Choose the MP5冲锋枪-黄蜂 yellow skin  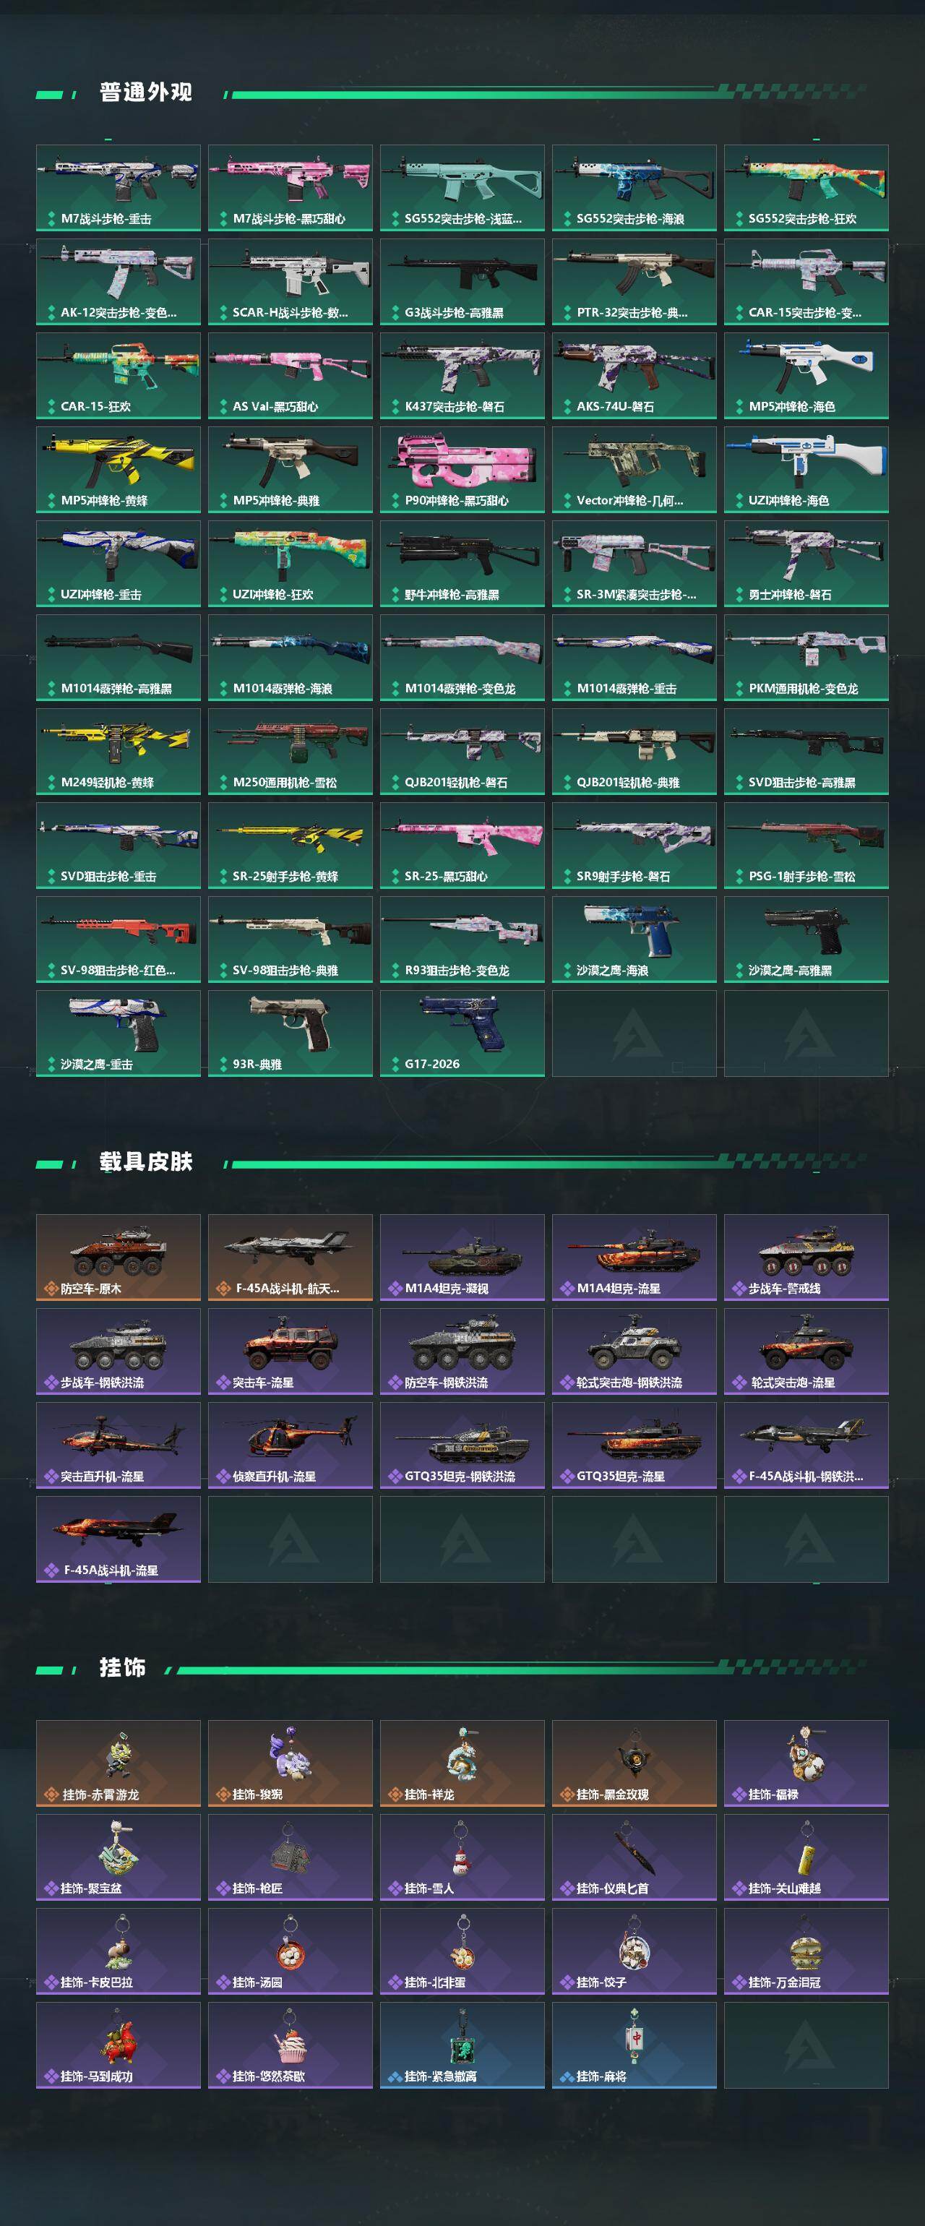[119, 469]
